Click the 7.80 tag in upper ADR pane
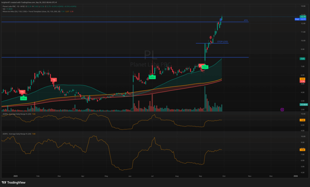The width and height of the screenshot is (310, 187). [302, 120]
